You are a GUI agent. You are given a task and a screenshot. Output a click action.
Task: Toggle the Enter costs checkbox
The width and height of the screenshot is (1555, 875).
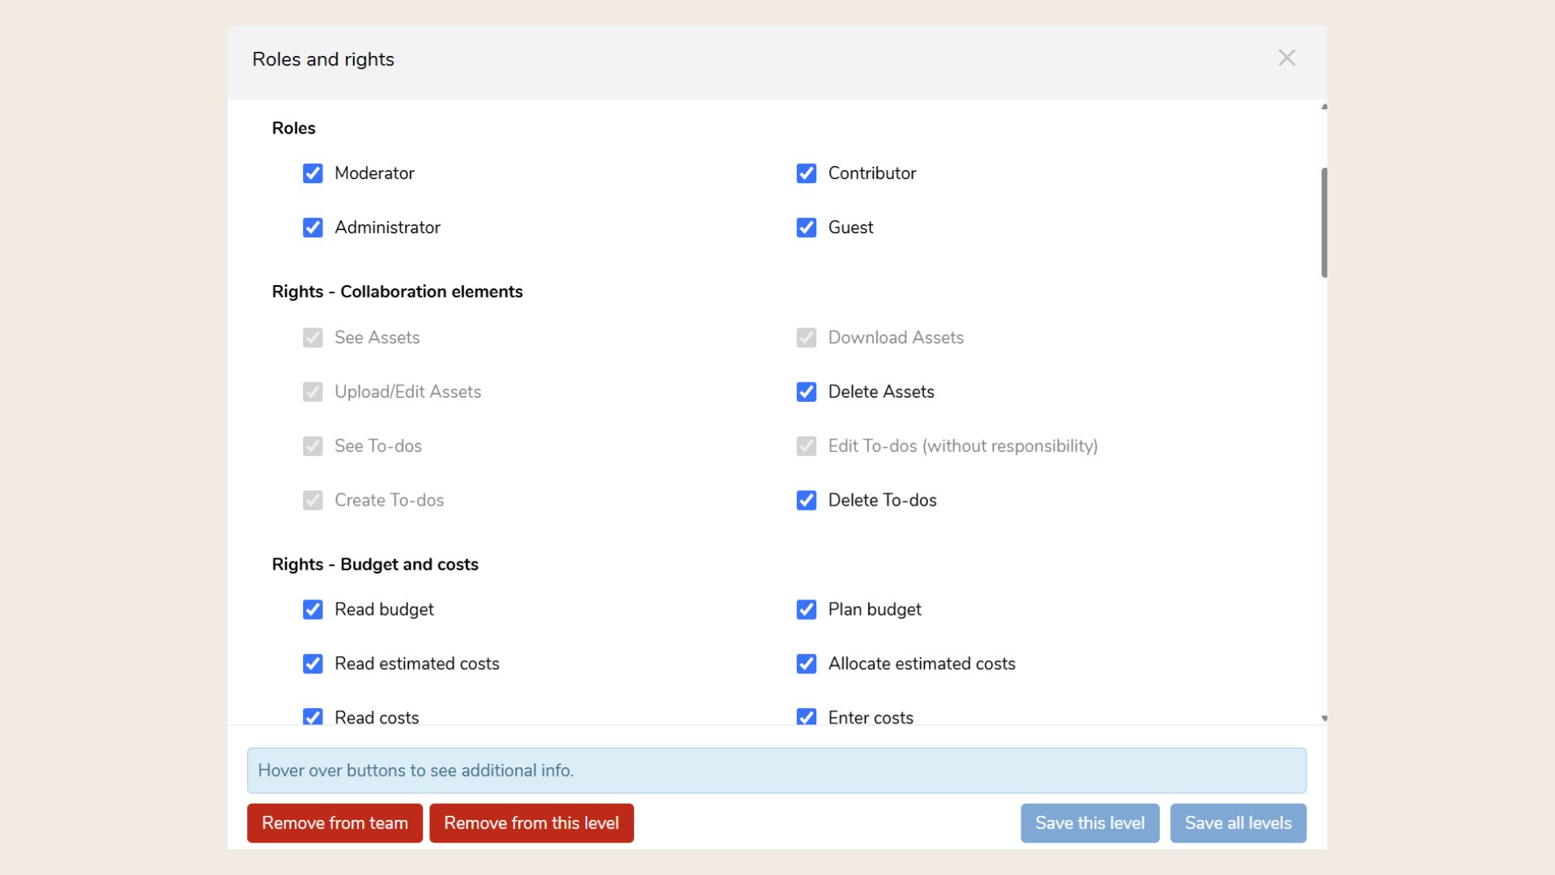click(806, 716)
